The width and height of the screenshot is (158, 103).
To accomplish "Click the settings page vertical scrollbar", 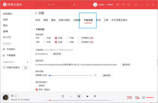I will pos(157,63).
